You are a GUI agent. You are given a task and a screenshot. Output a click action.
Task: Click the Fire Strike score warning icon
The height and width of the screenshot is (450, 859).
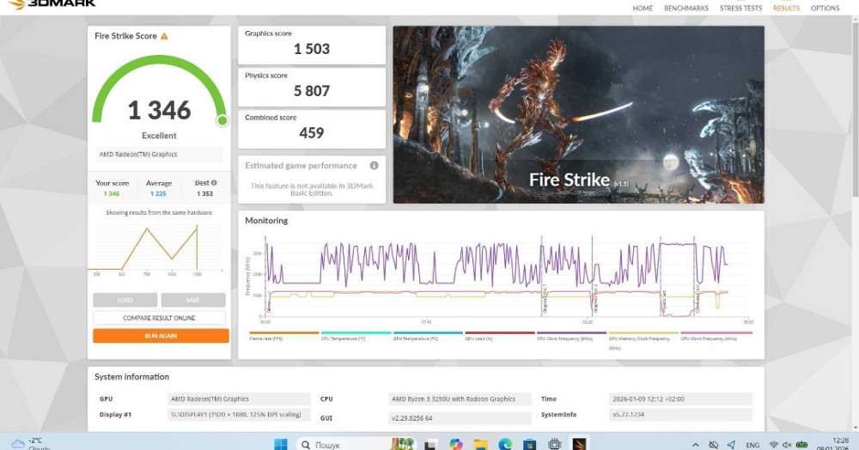tap(164, 36)
